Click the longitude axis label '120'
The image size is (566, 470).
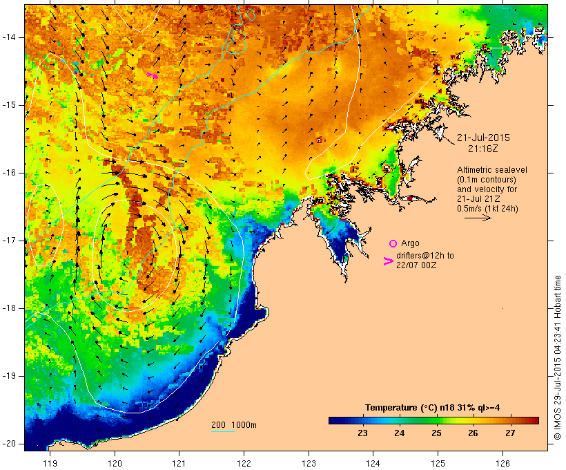[115, 463]
